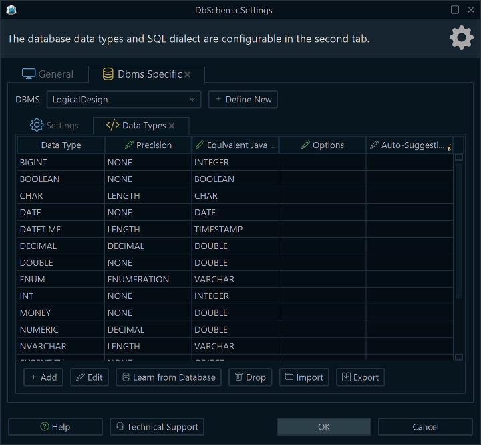Open the Settings sub-tab
Image resolution: width=481 pixels, height=445 pixels.
pos(54,125)
